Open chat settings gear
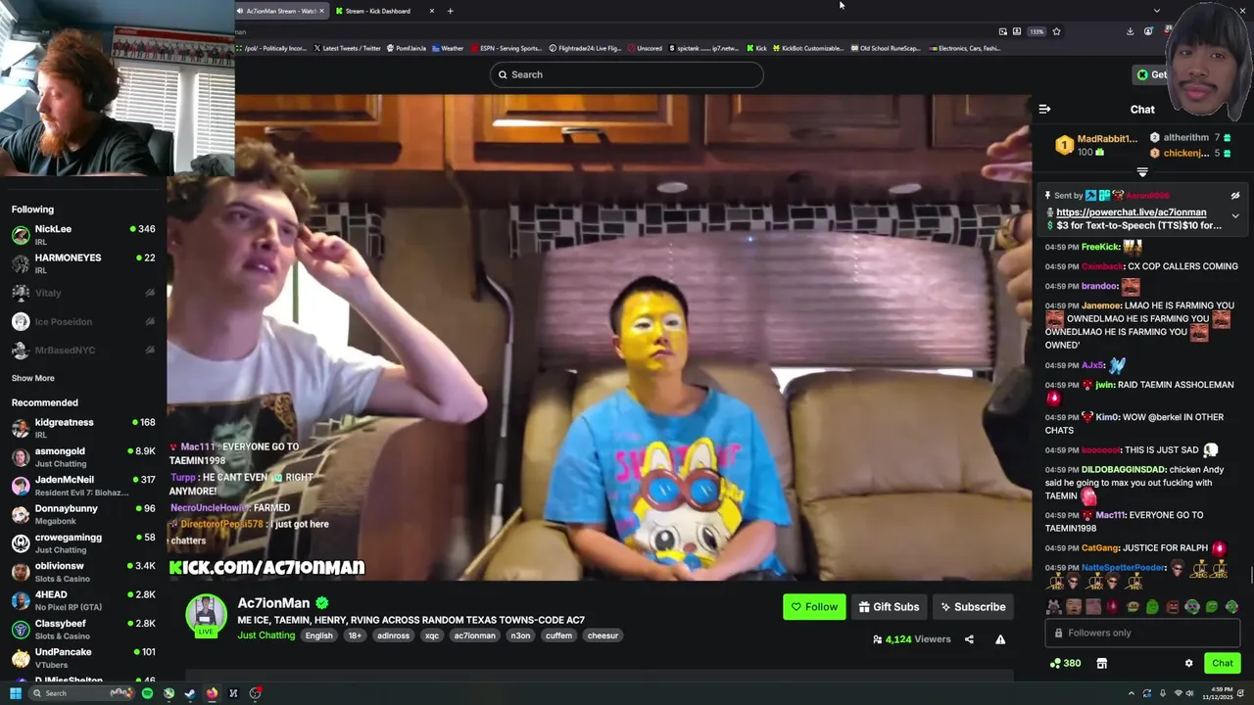The width and height of the screenshot is (1254, 705). (1189, 663)
